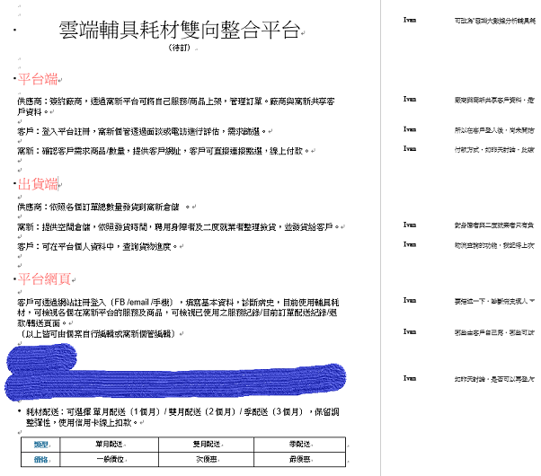Open Ivan's comment starting 可改為
The image size is (541, 476).
point(495,21)
